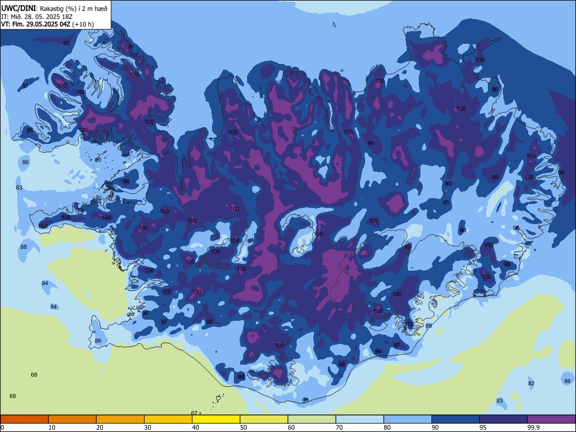Click the valid time "VT: Fim. 29.05.2025 04Z (+10 h)"

click(x=47, y=24)
